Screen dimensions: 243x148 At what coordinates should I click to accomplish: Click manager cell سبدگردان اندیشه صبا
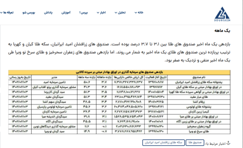[x=54, y=117]
